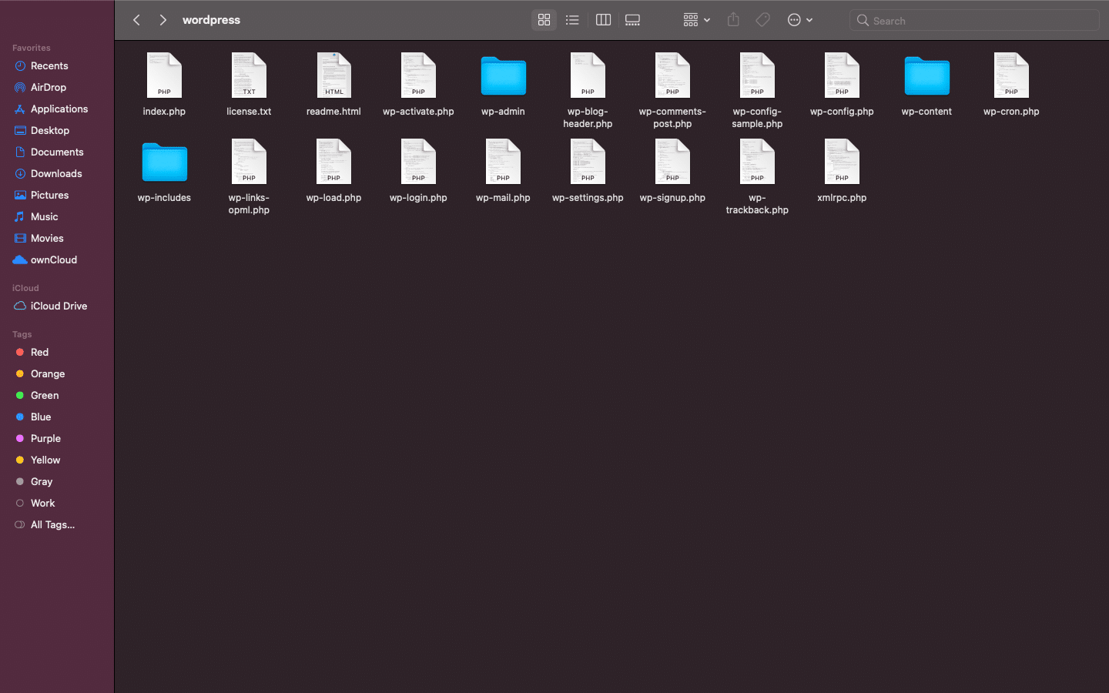Select the license.txt file icon
This screenshot has height=693, width=1109.
pos(249,75)
